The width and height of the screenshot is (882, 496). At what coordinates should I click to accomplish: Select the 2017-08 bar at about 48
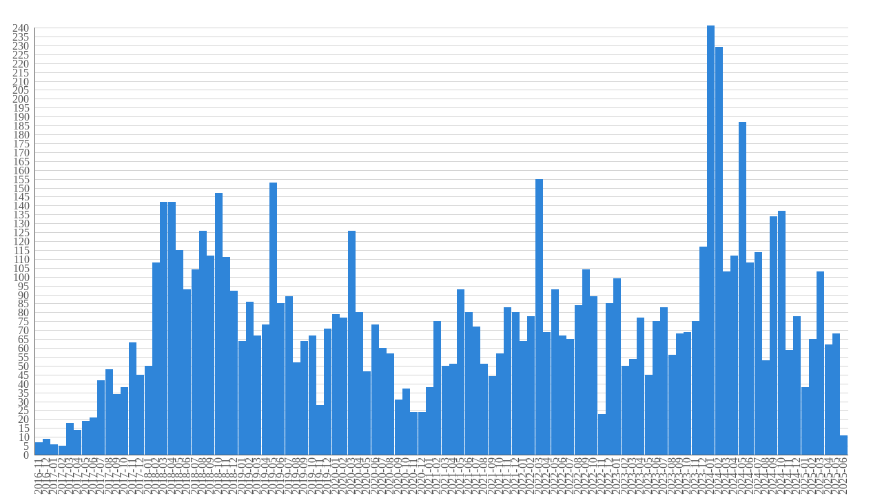[109, 412]
